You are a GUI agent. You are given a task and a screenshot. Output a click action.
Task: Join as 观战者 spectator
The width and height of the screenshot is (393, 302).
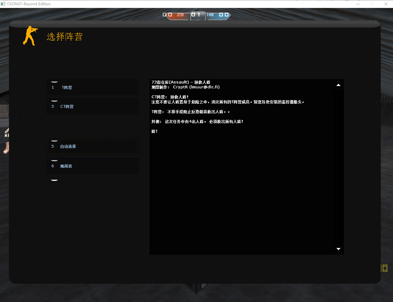pyautogui.click(x=92, y=166)
